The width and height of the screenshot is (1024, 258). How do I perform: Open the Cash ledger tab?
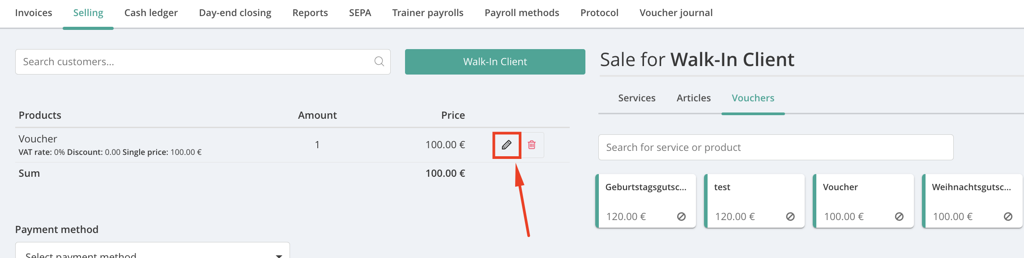[151, 13]
